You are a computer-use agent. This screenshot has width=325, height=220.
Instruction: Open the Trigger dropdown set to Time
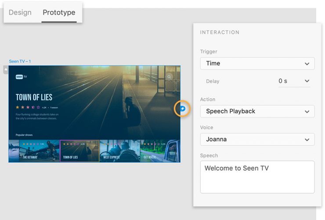click(x=257, y=63)
